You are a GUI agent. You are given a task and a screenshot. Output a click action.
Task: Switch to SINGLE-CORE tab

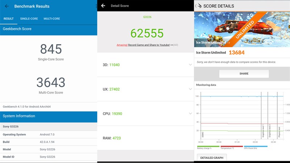point(29,19)
